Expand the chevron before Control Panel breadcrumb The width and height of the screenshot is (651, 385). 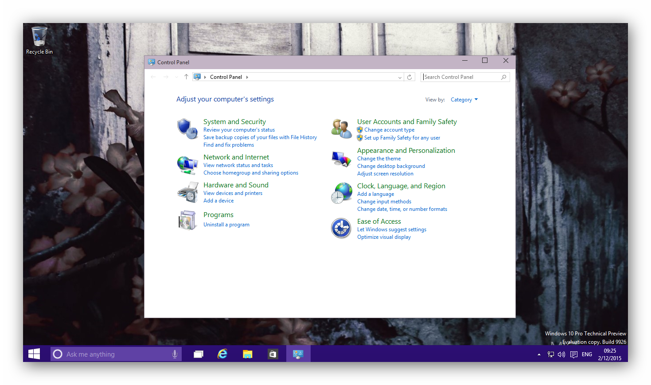tap(205, 77)
